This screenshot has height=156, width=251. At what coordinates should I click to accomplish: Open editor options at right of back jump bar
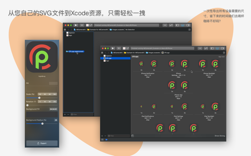[x=189, y=30]
